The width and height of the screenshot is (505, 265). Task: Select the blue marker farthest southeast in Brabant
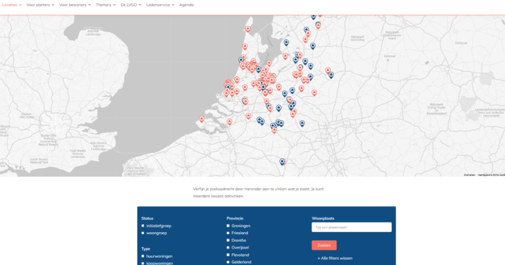coord(302,123)
